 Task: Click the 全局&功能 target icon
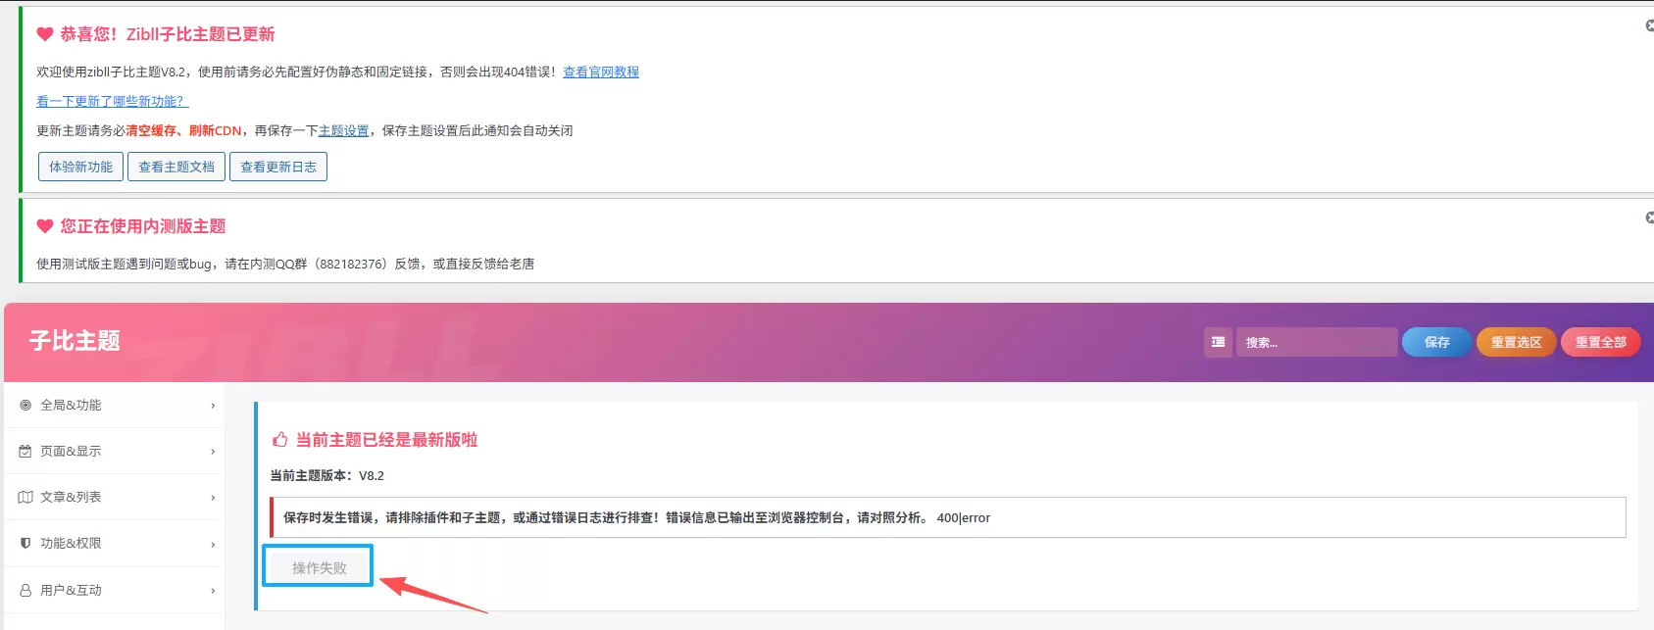pos(25,405)
